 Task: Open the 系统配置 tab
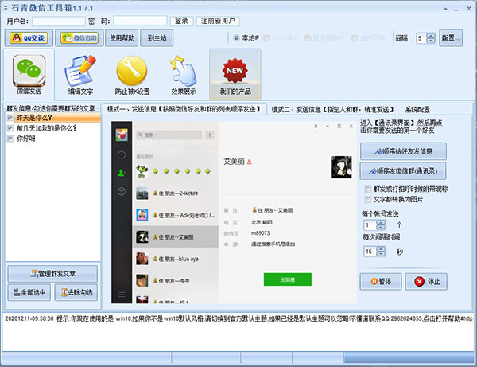417,110
